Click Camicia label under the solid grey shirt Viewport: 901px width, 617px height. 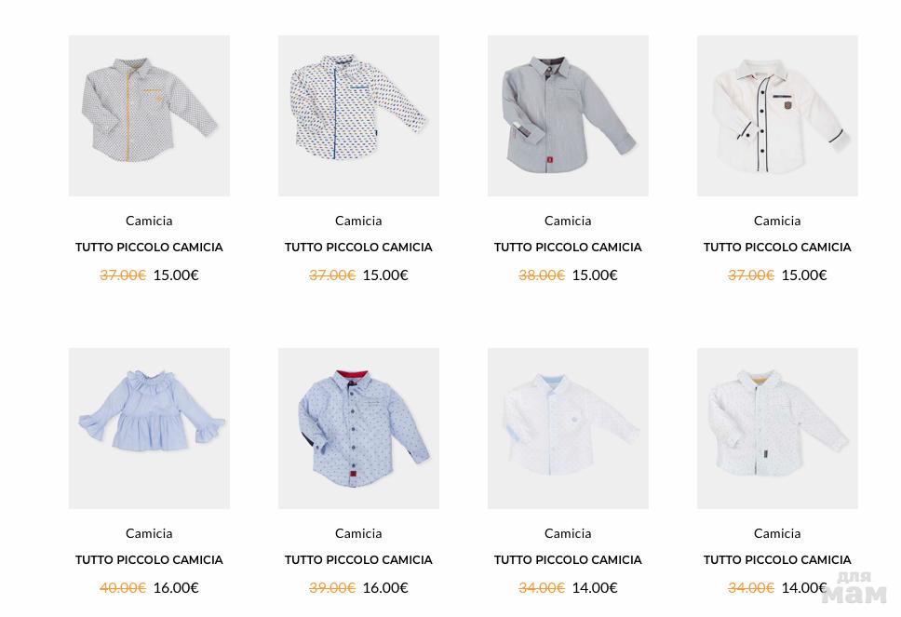tap(568, 221)
